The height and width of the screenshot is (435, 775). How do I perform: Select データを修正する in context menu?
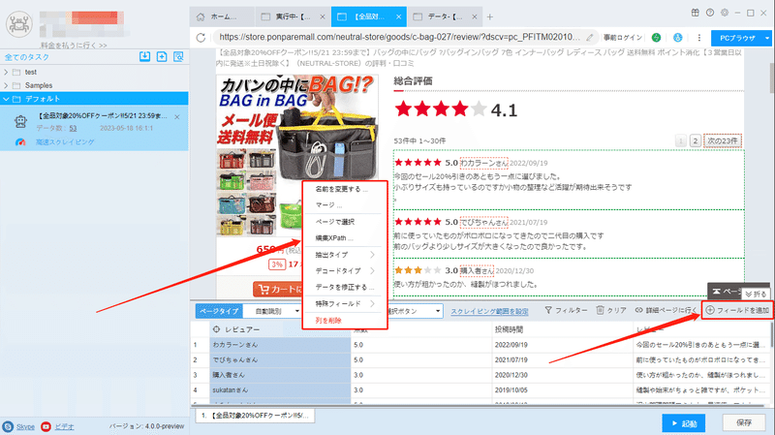tap(345, 287)
